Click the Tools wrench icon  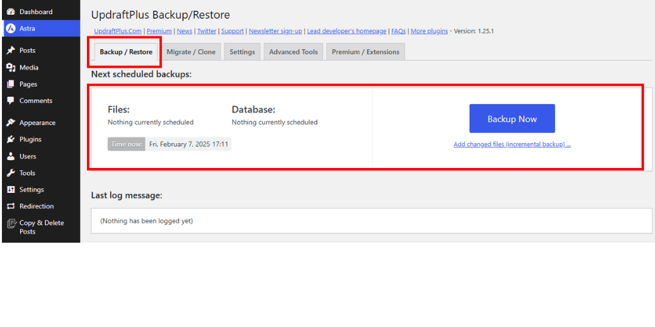12,173
